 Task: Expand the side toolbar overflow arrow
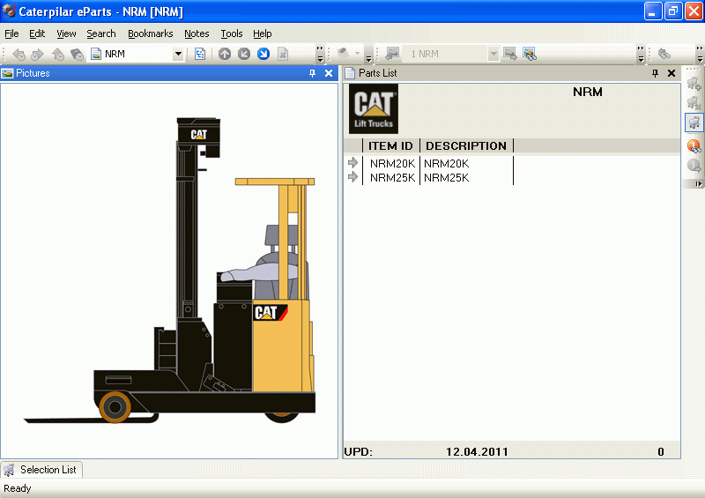[698, 184]
